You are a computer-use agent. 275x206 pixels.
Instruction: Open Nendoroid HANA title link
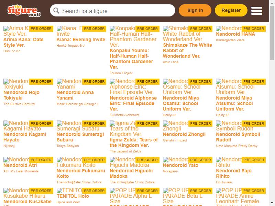coord(235,34)
